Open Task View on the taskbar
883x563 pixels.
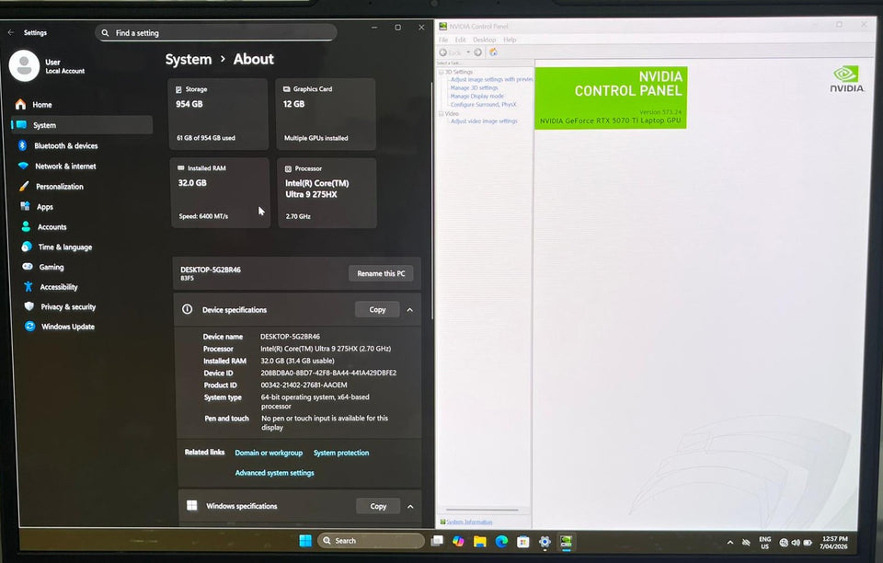(x=435, y=542)
